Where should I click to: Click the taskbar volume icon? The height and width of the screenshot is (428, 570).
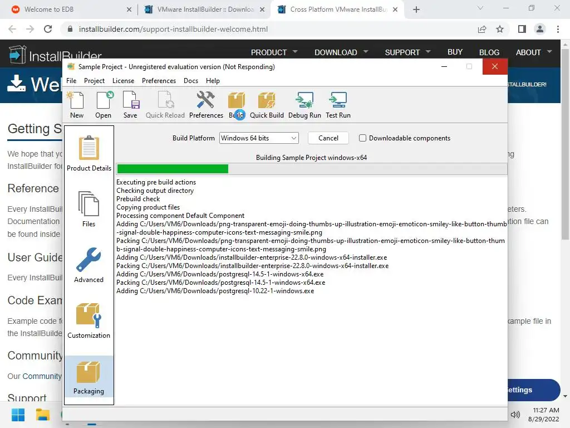coord(515,415)
